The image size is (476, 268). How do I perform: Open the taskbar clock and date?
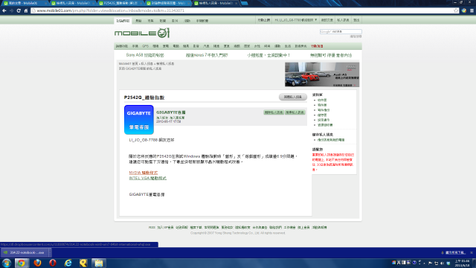click(x=462, y=263)
